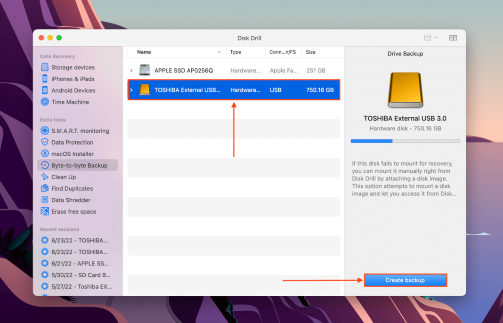Screen dimensions: 503x323
Task: Open the macOS Installer tool
Action: click(71, 153)
